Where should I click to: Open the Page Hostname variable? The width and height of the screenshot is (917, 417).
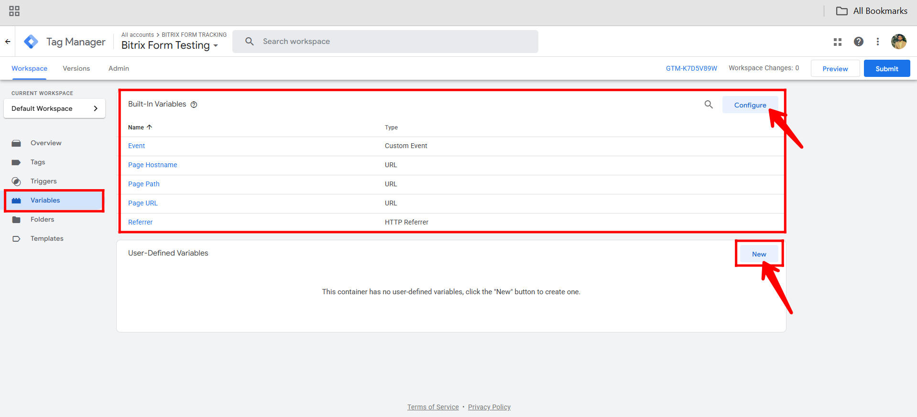(153, 165)
